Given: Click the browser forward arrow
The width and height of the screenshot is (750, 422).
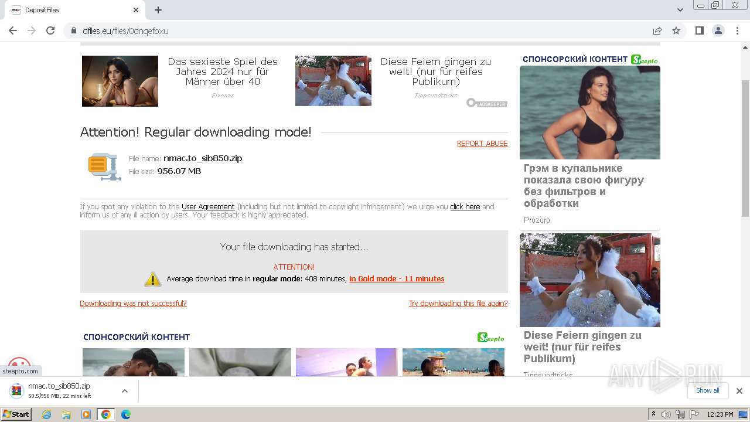Looking at the screenshot, I should (x=32, y=30).
